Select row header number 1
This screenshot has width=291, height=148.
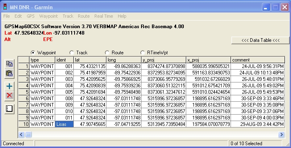click(24, 66)
